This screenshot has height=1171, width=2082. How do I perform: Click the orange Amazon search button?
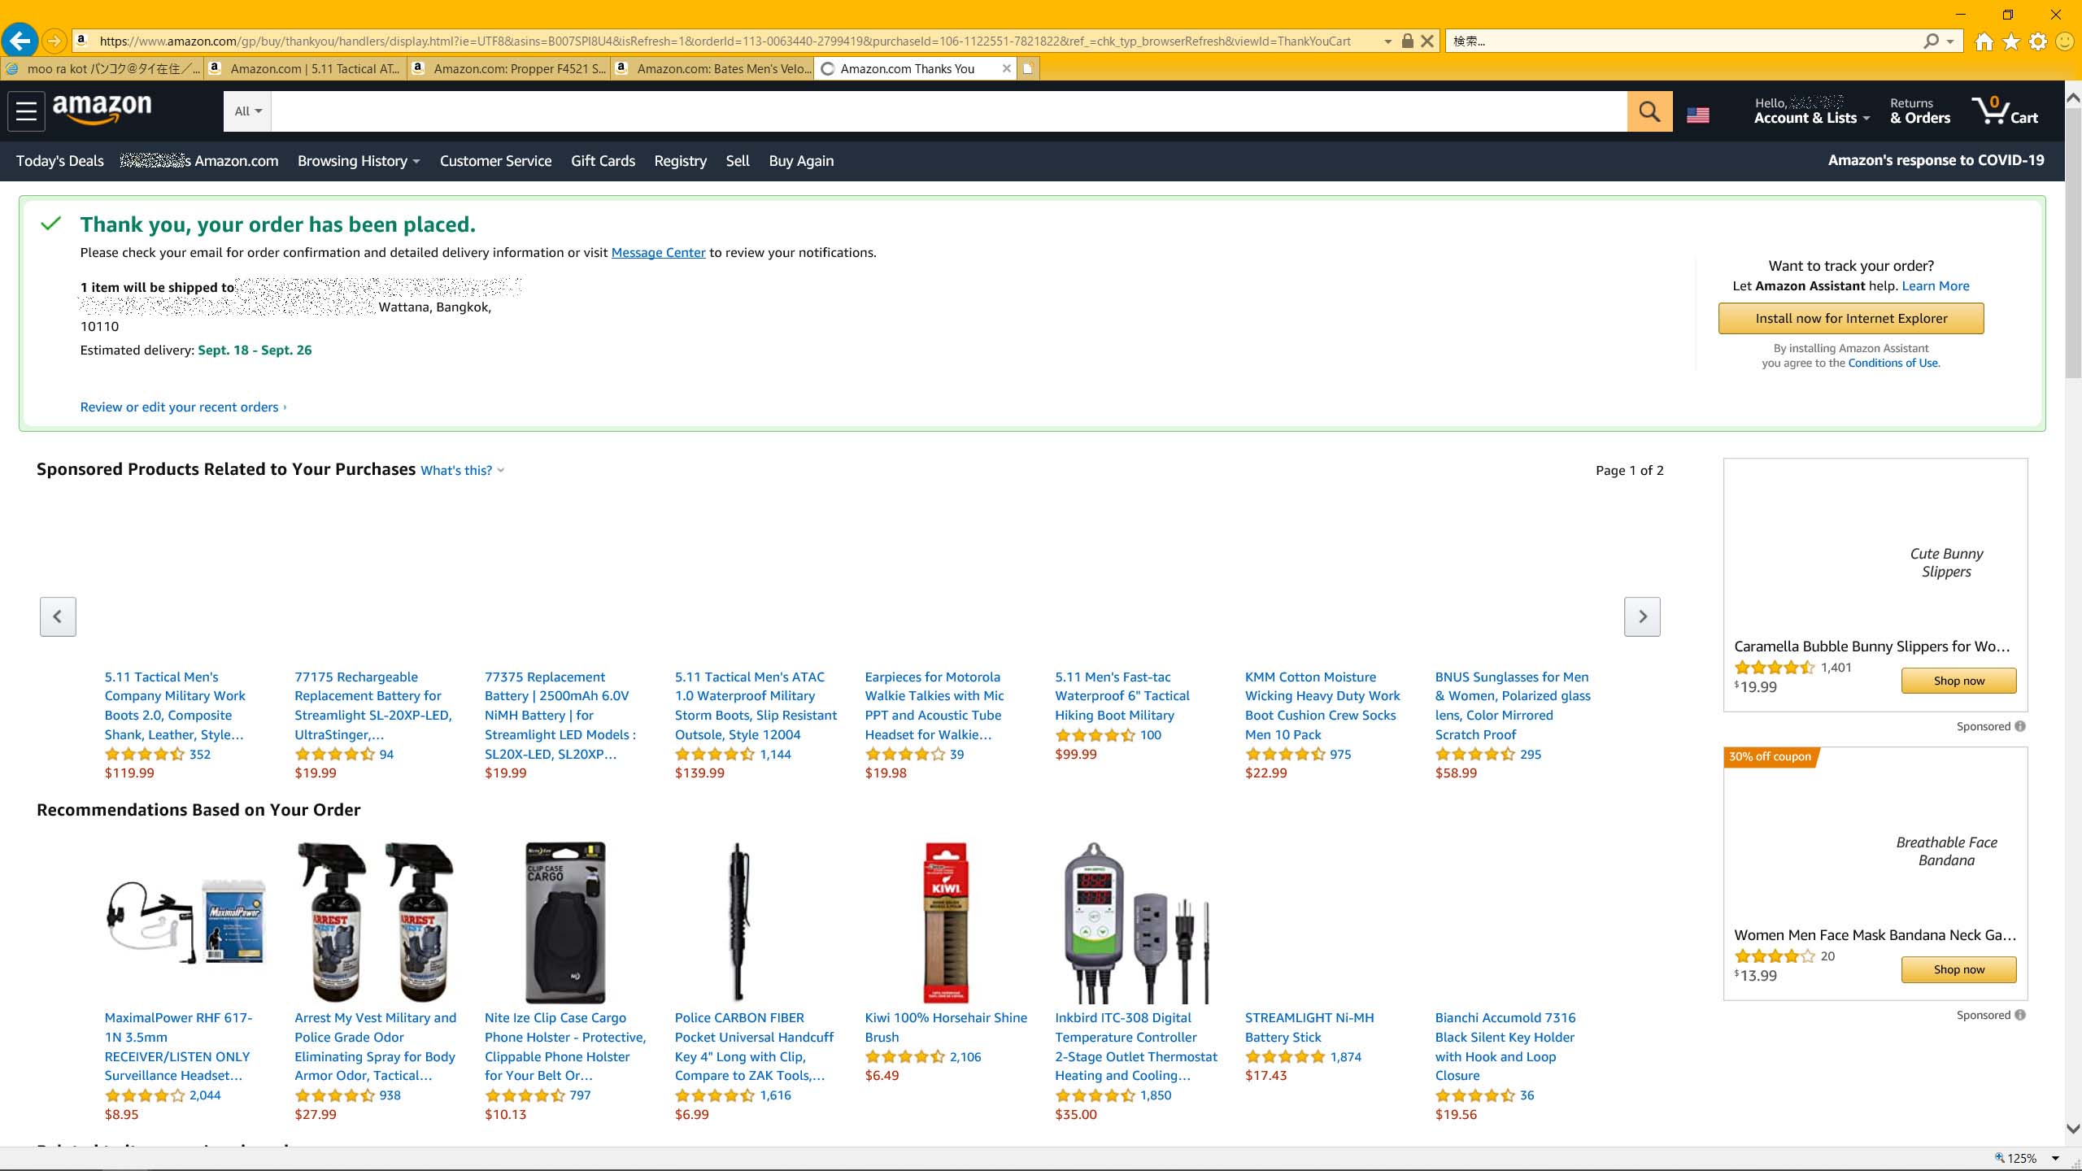[x=1649, y=111]
